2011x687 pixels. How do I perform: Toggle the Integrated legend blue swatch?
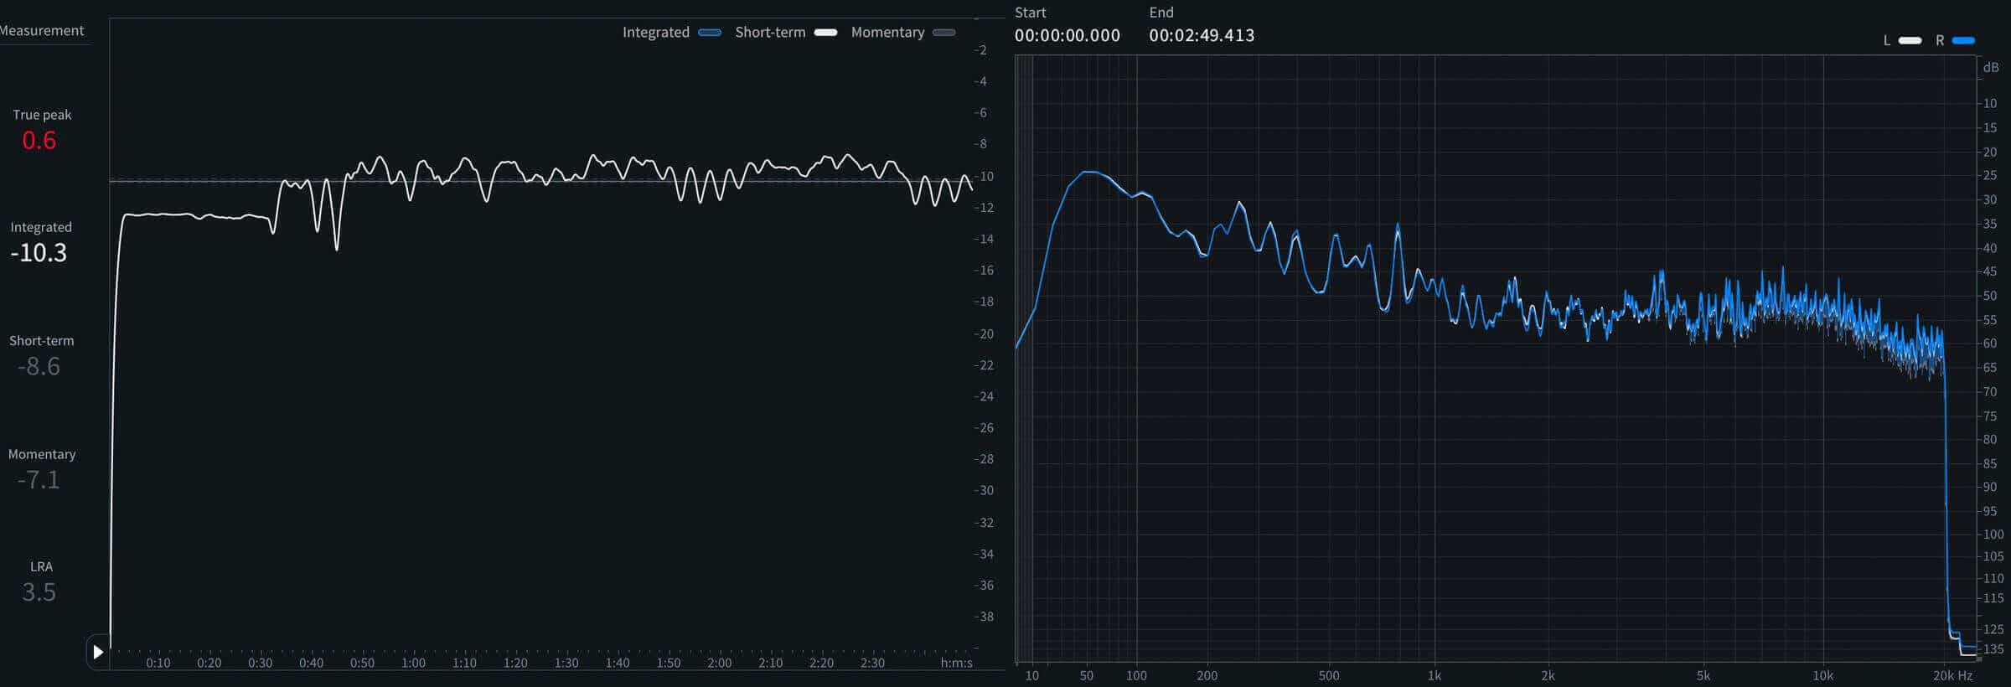(x=710, y=33)
